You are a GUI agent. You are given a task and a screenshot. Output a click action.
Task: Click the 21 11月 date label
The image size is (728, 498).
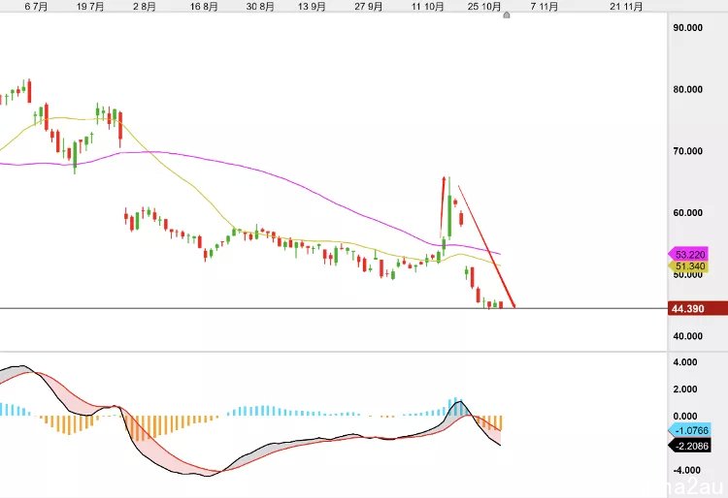pos(626,7)
